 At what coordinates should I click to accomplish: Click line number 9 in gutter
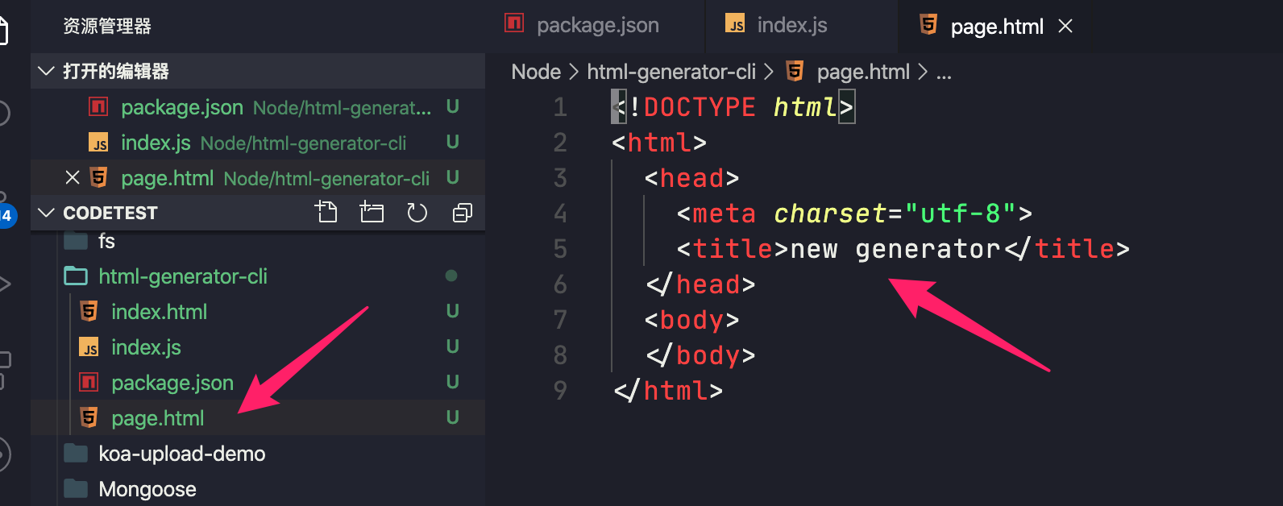[560, 391]
